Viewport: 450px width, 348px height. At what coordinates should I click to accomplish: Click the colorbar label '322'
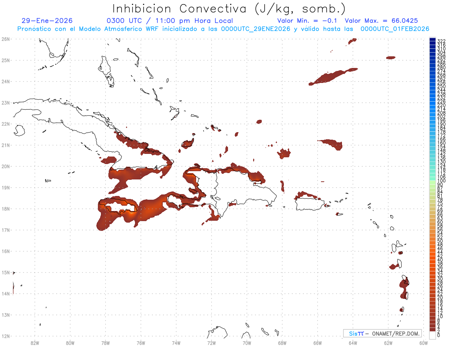(441, 41)
